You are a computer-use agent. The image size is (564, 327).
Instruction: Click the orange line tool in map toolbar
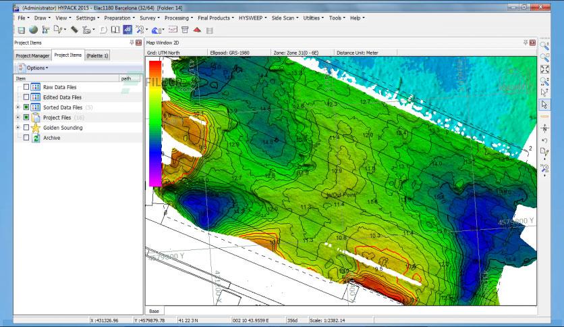click(x=544, y=117)
